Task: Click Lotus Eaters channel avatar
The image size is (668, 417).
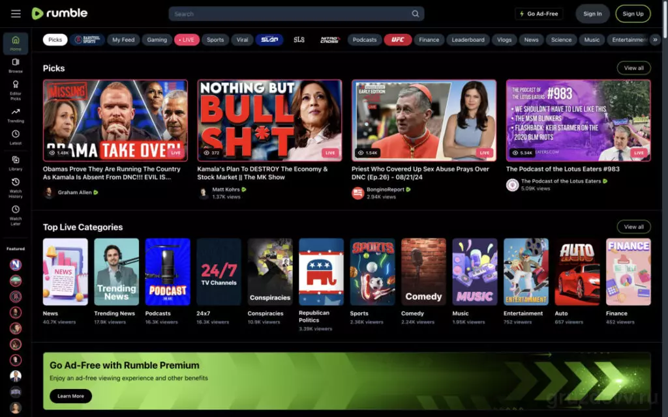Action: click(512, 184)
